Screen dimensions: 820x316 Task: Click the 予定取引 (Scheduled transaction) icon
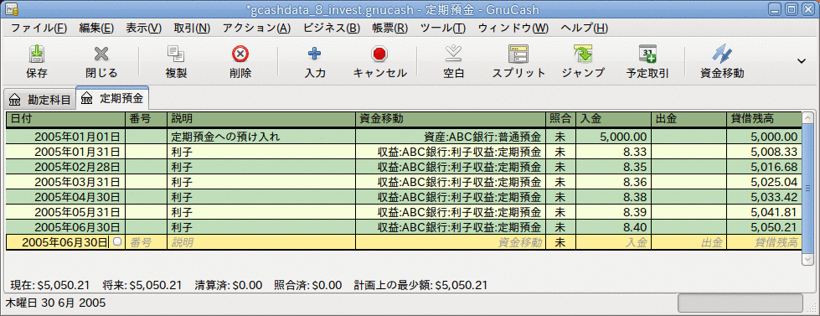pos(647,54)
